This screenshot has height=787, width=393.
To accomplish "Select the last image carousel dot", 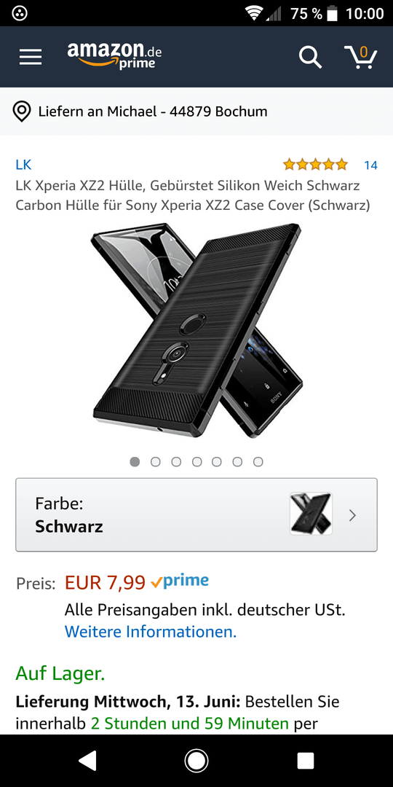I will 258,462.
